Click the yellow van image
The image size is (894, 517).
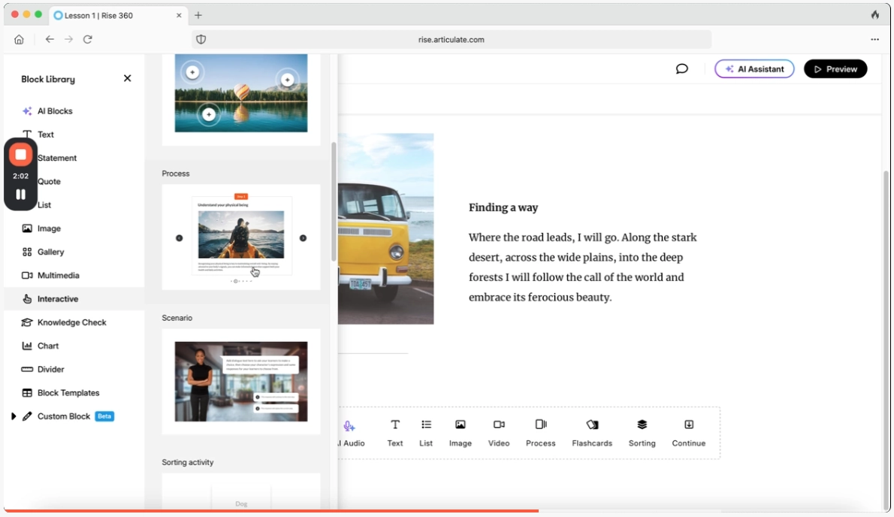tap(386, 228)
